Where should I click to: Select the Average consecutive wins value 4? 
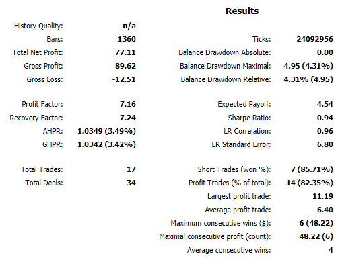point(331,250)
